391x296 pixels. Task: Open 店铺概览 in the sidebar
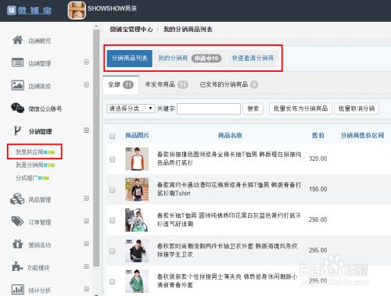(40, 41)
